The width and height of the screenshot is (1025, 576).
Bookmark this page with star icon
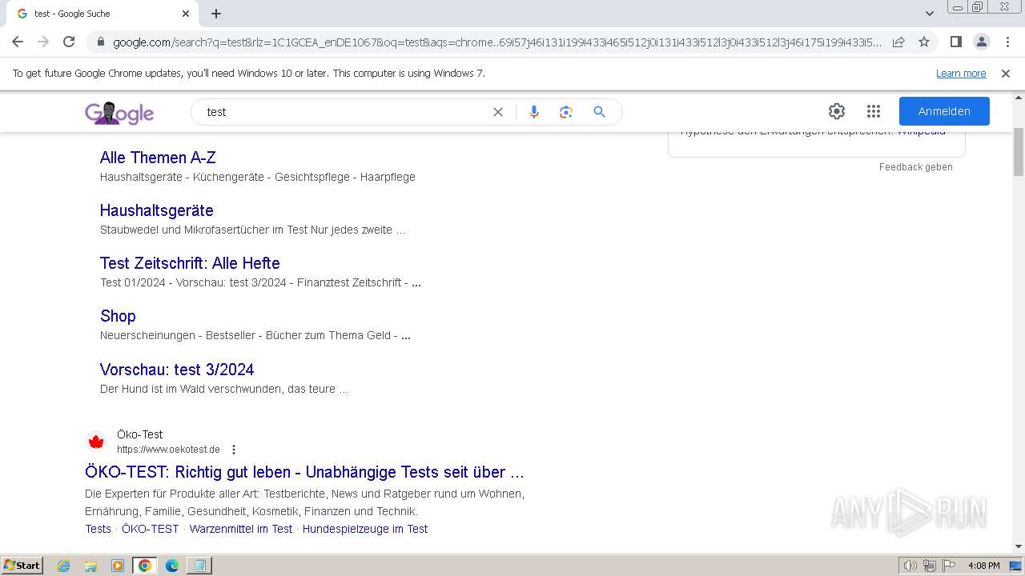click(924, 42)
